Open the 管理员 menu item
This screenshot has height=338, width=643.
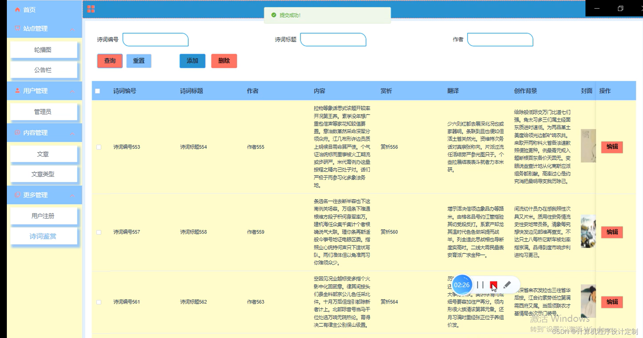[44, 112]
